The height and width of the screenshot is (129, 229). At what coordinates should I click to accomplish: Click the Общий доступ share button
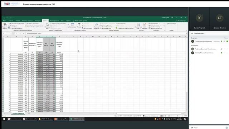click(181, 21)
